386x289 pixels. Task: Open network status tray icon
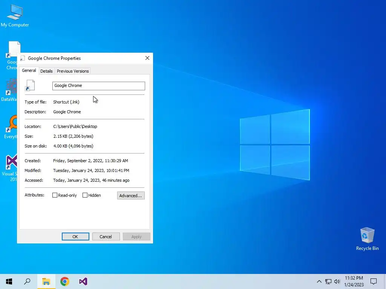click(328, 281)
